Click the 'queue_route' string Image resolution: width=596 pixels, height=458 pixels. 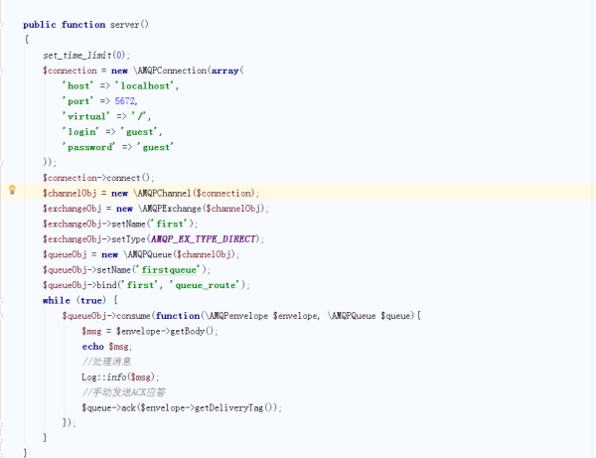coord(205,285)
